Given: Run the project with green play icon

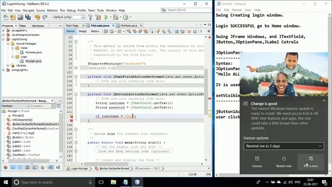Looking at the screenshot, I should click(106, 17).
